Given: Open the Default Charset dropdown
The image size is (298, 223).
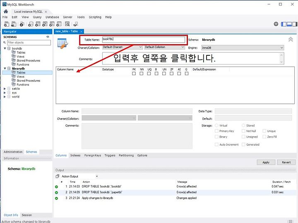Looking at the screenshot, I should (123, 47).
